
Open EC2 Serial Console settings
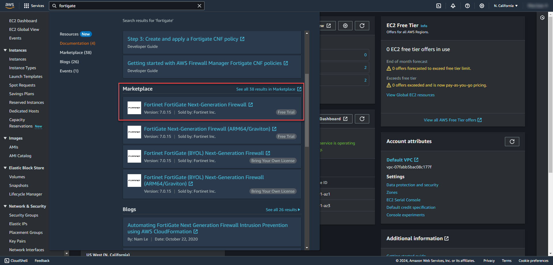[x=404, y=200]
